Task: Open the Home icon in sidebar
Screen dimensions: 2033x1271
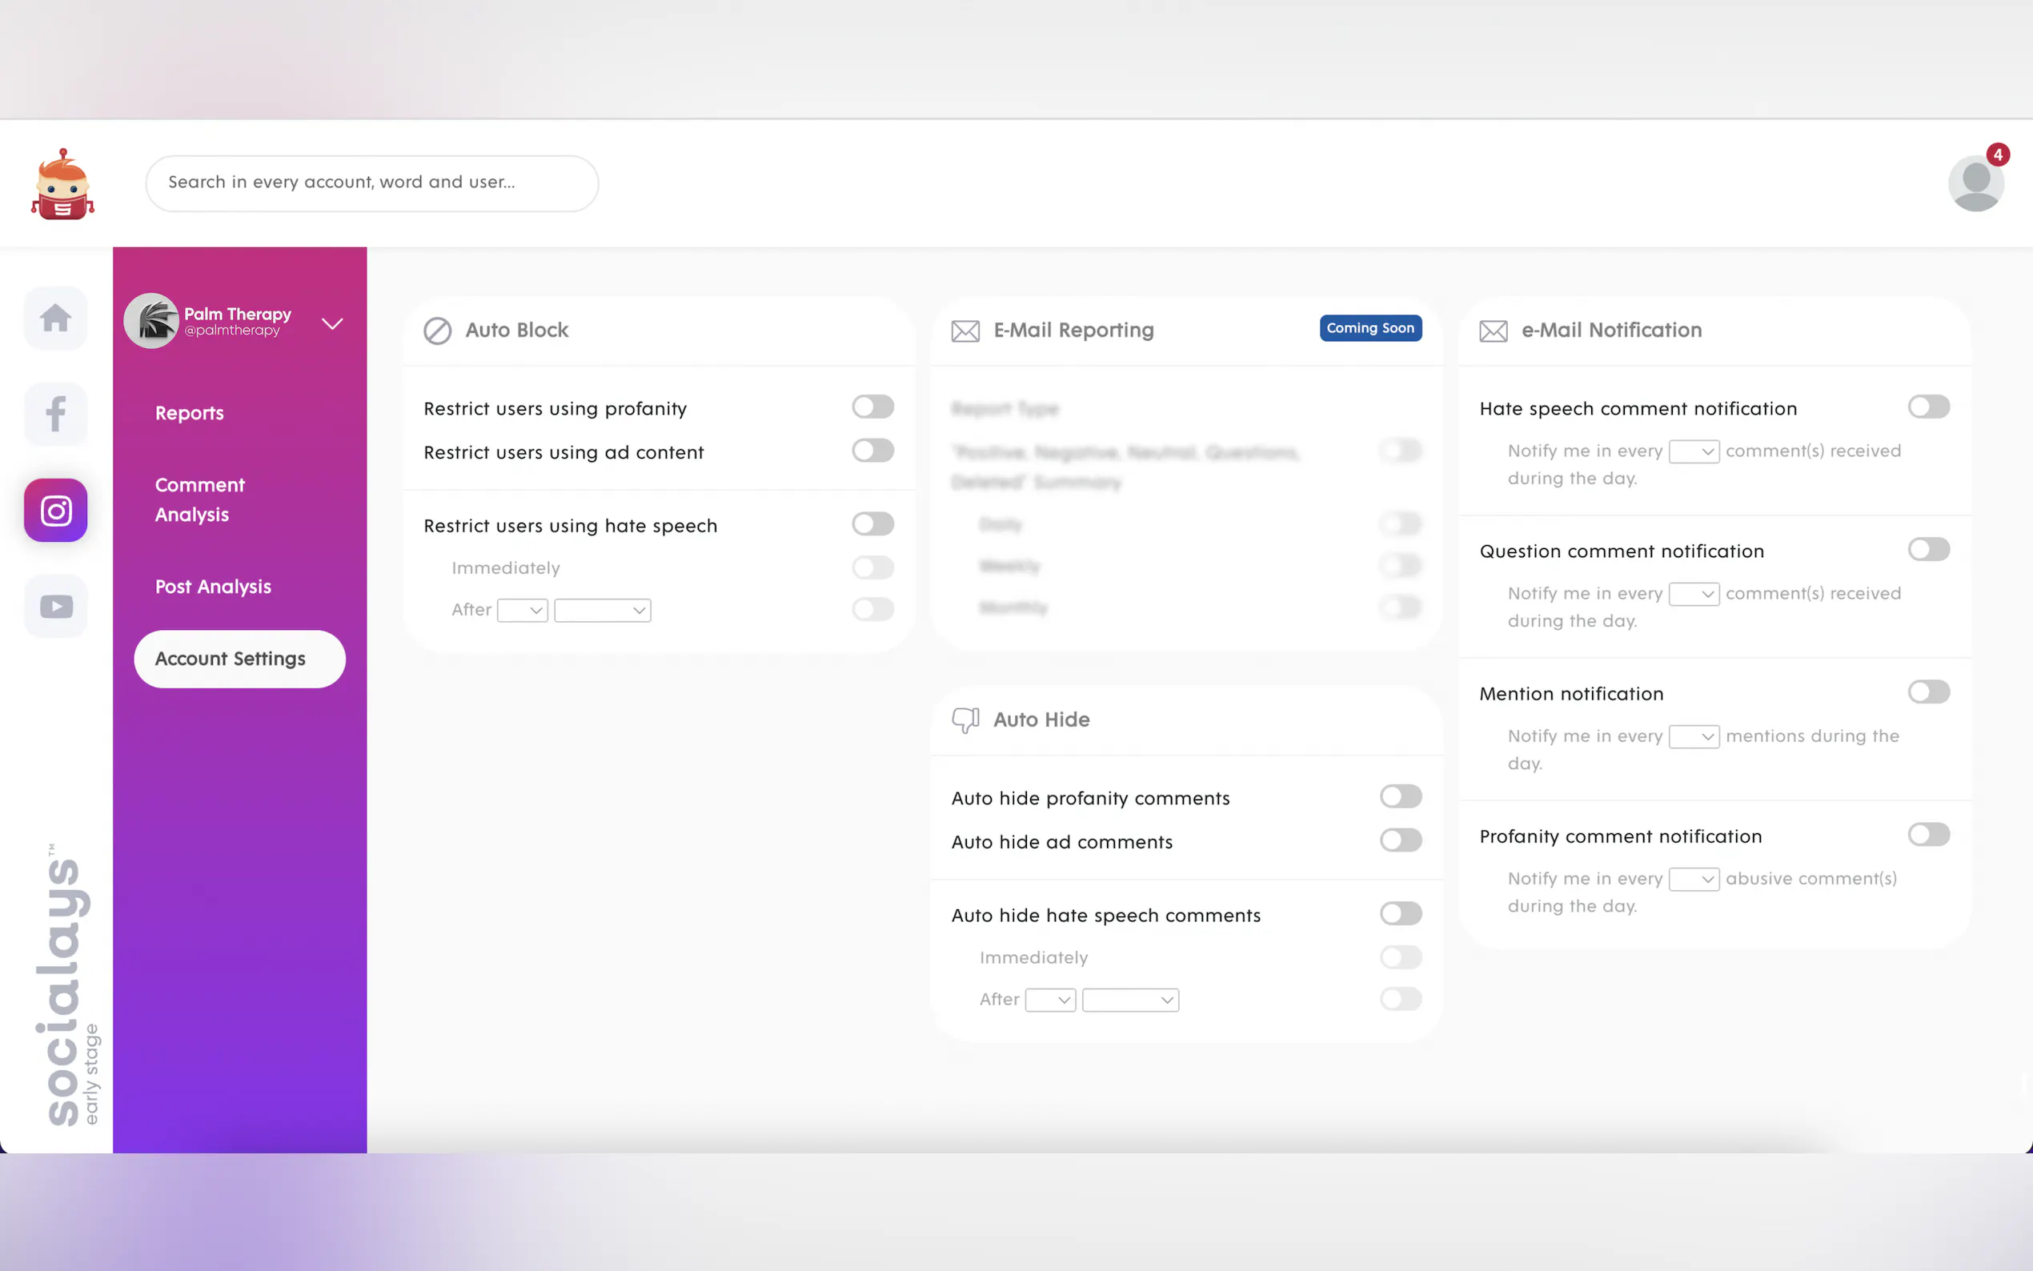Action: [55, 319]
